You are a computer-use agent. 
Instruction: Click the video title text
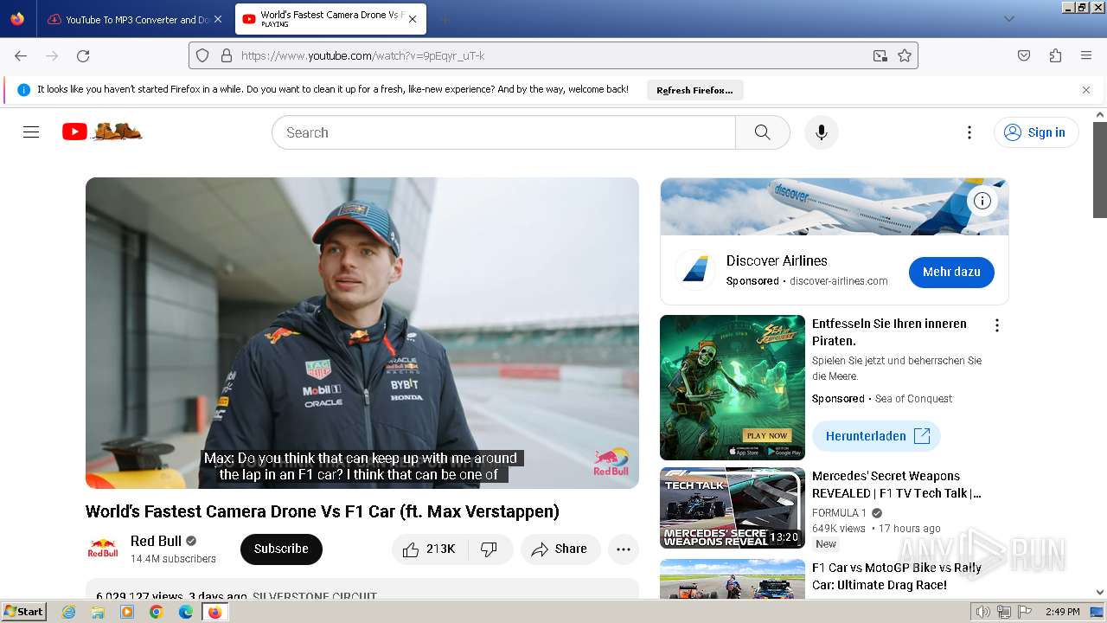coord(323,511)
